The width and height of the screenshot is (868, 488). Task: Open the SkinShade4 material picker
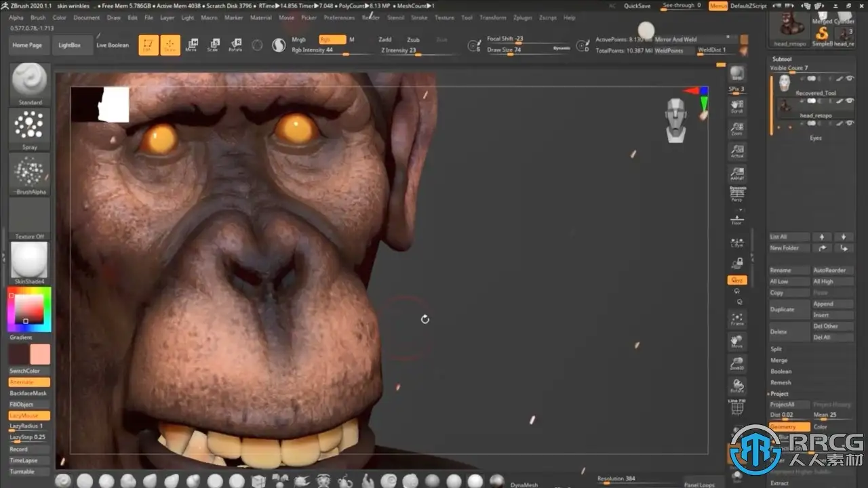coord(29,262)
